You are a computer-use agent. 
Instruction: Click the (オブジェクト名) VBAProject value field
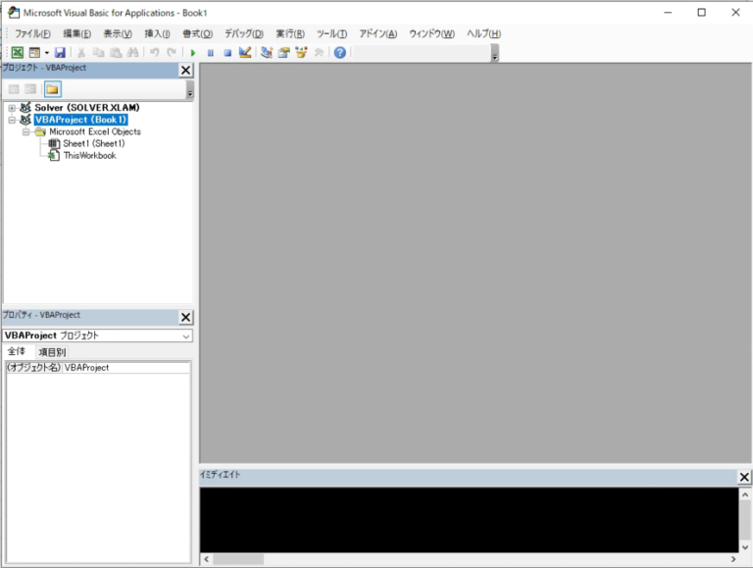pos(125,368)
